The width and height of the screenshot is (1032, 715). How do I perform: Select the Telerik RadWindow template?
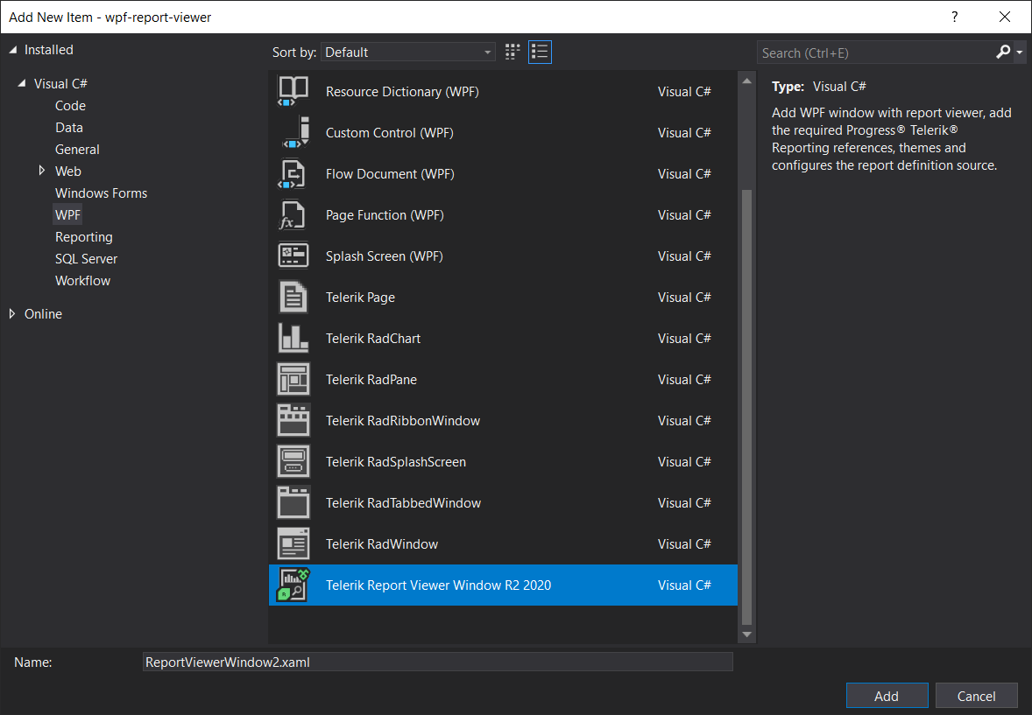[x=504, y=544]
